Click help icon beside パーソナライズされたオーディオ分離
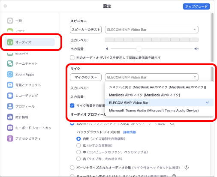The height and width of the screenshot is (177, 217). click(x=187, y=168)
